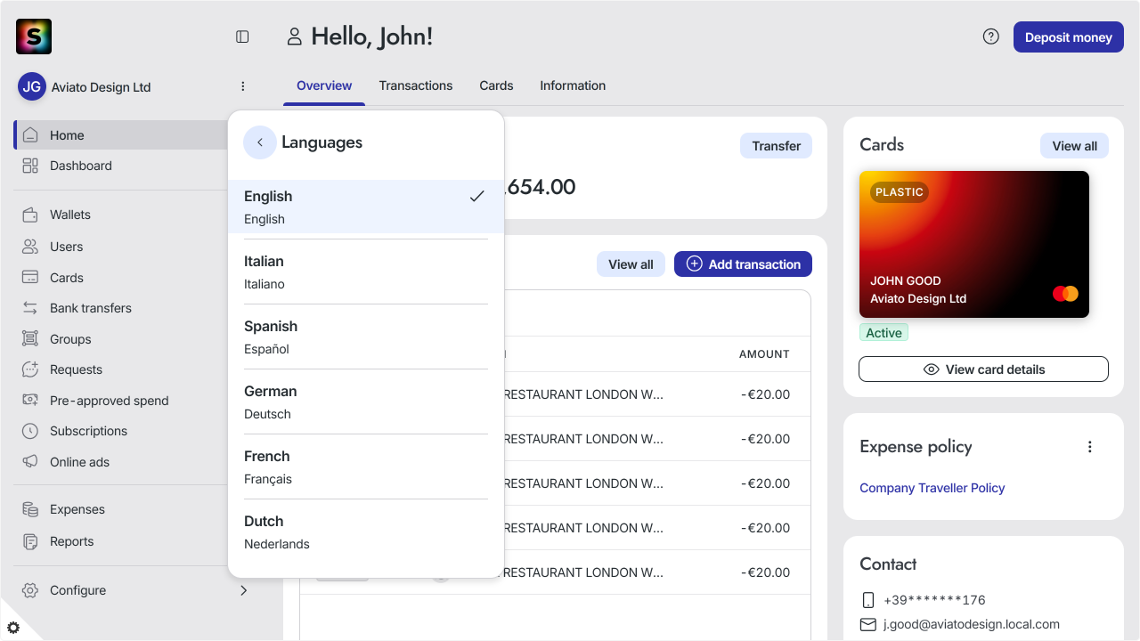Go to Home in the sidebar
The width and height of the screenshot is (1140, 641).
click(x=122, y=135)
